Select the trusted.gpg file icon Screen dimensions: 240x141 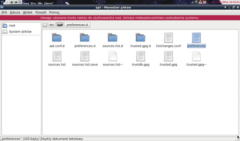point(168,56)
